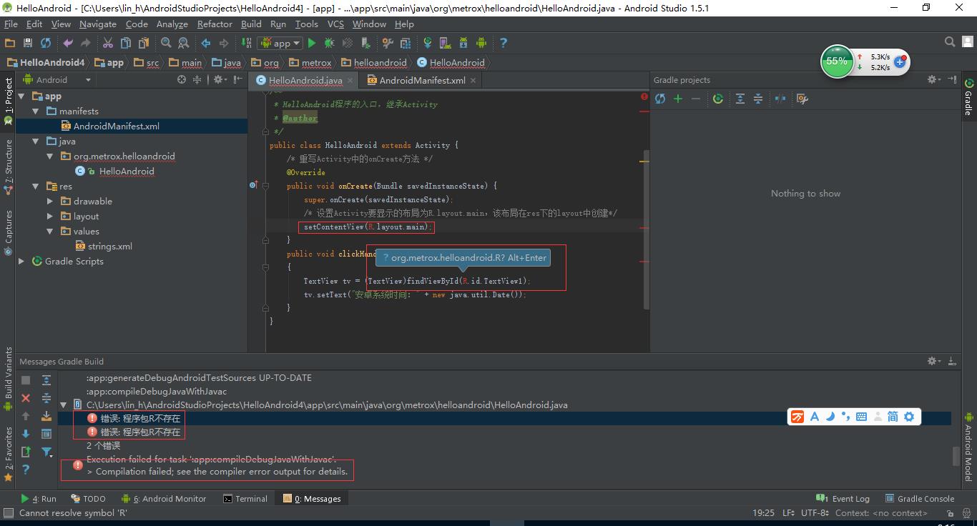Open the Refactor menu

[x=215, y=24]
